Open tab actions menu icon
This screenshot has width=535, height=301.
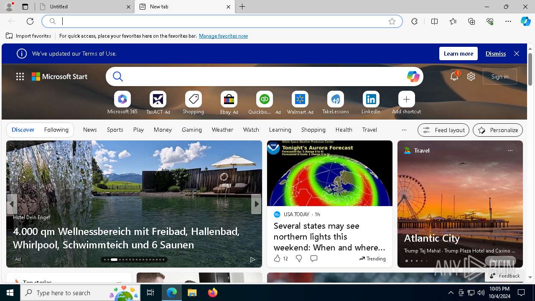(25, 7)
